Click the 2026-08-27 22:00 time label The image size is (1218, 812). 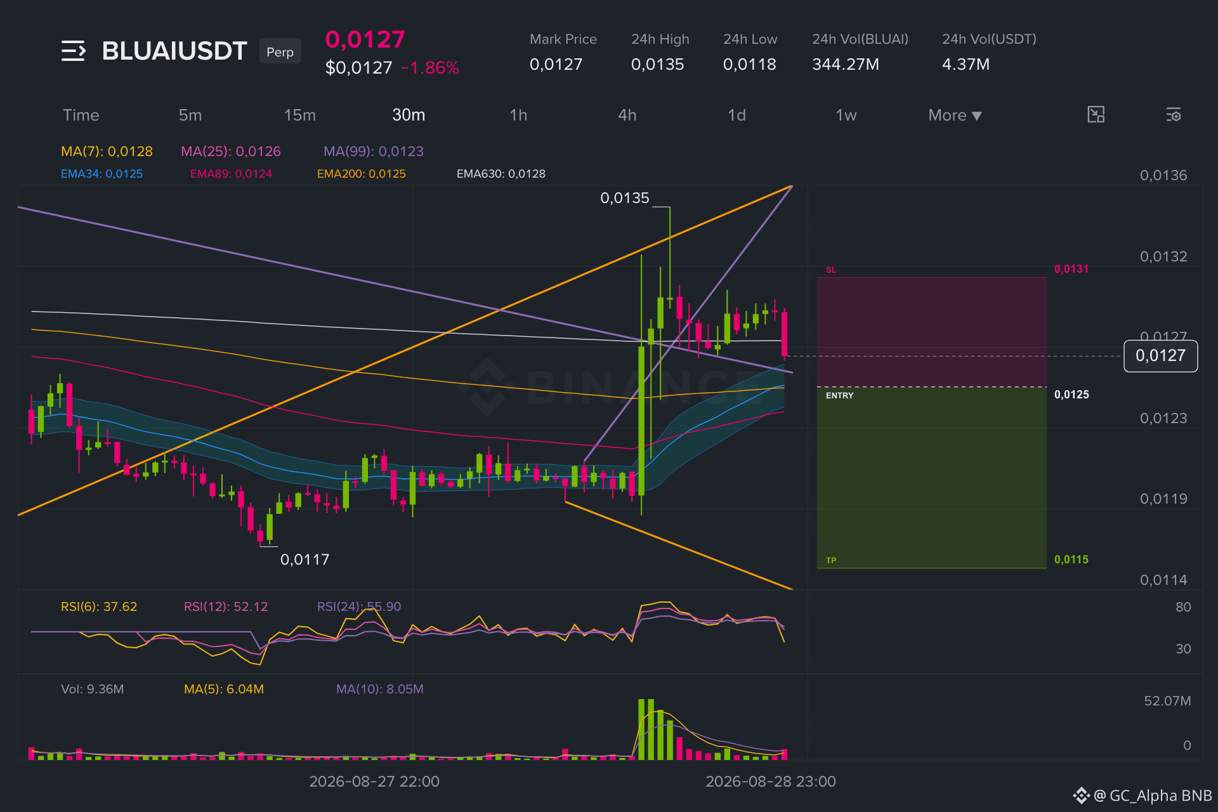coord(374,782)
